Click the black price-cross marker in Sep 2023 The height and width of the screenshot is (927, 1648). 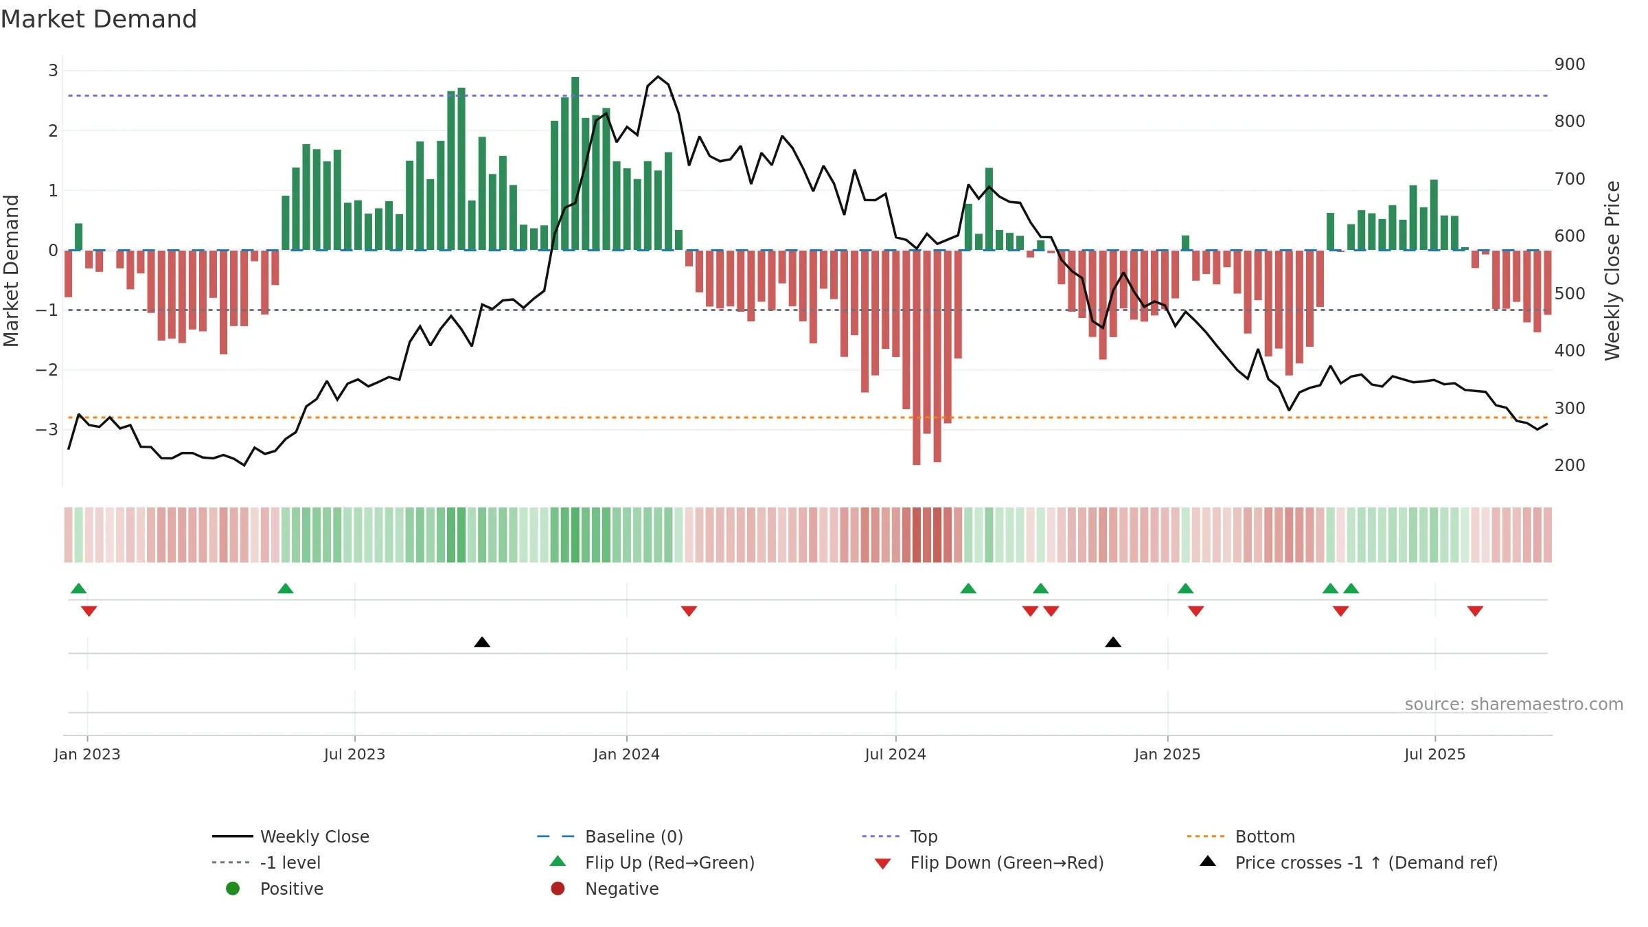(x=482, y=642)
